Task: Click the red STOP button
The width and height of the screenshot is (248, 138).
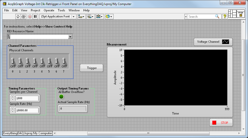Action: (x=221, y=123)
